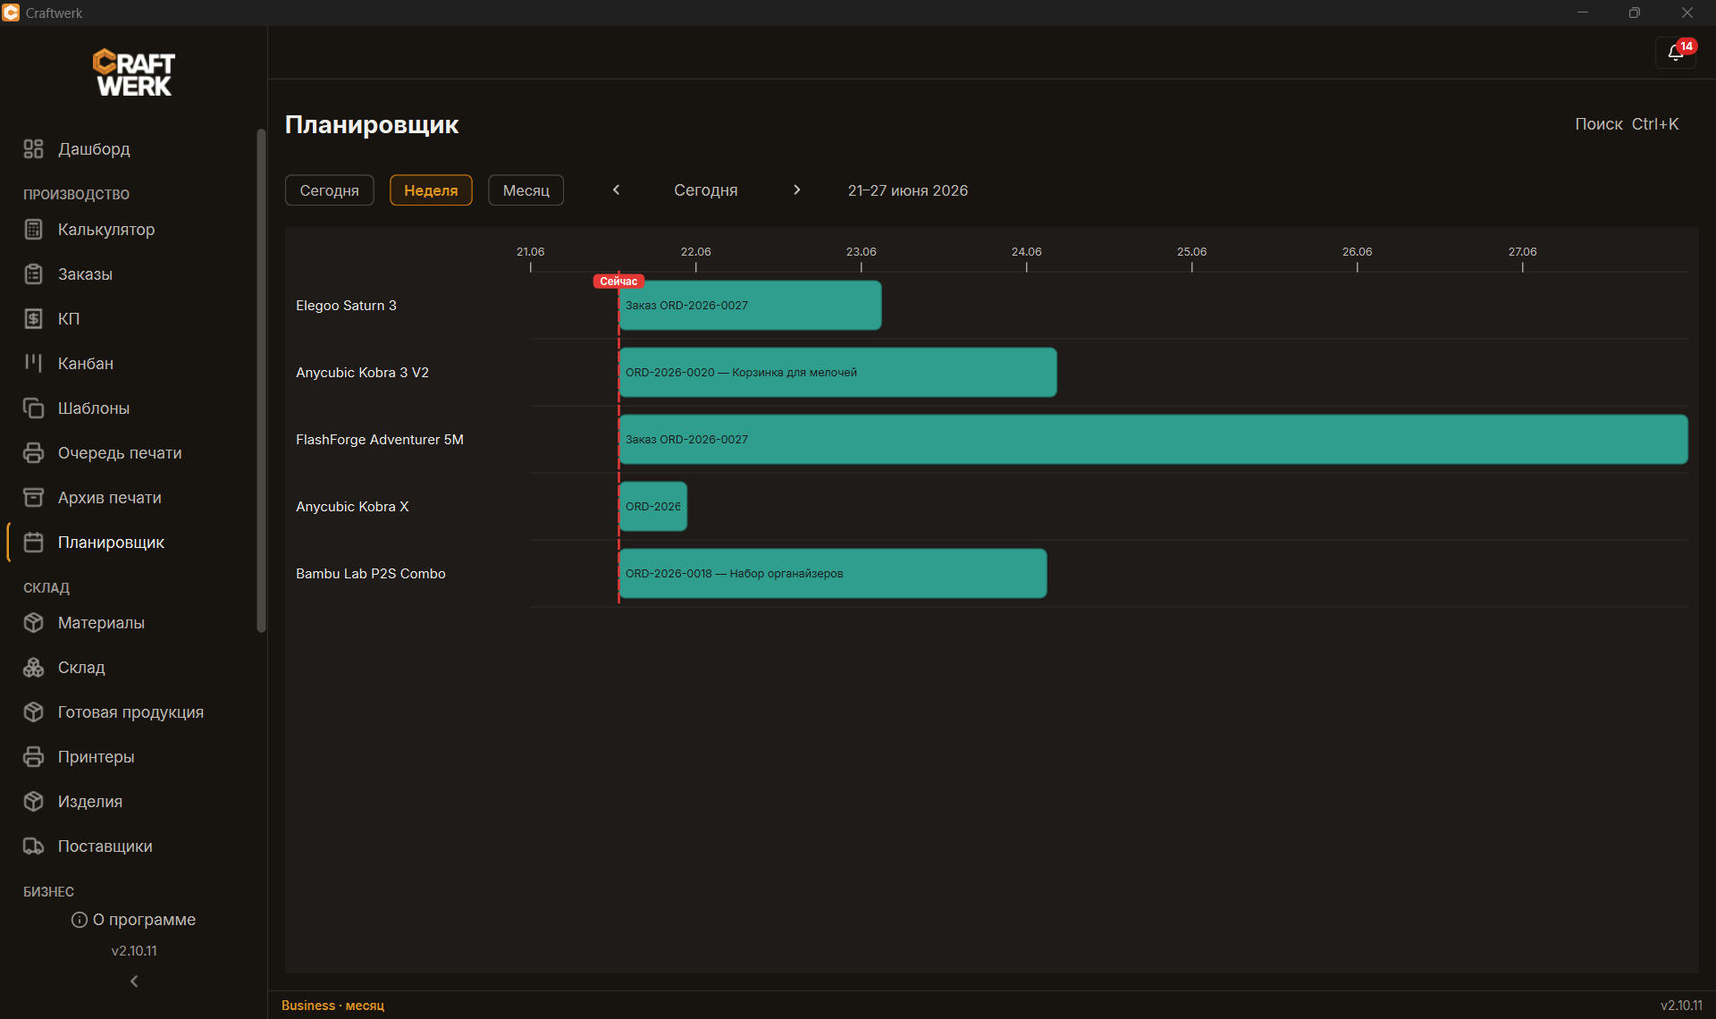Open Принтеры in sidebar
1716x1019 pixels.
pos(97,757)
